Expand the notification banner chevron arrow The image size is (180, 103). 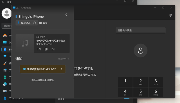(62, 69)
